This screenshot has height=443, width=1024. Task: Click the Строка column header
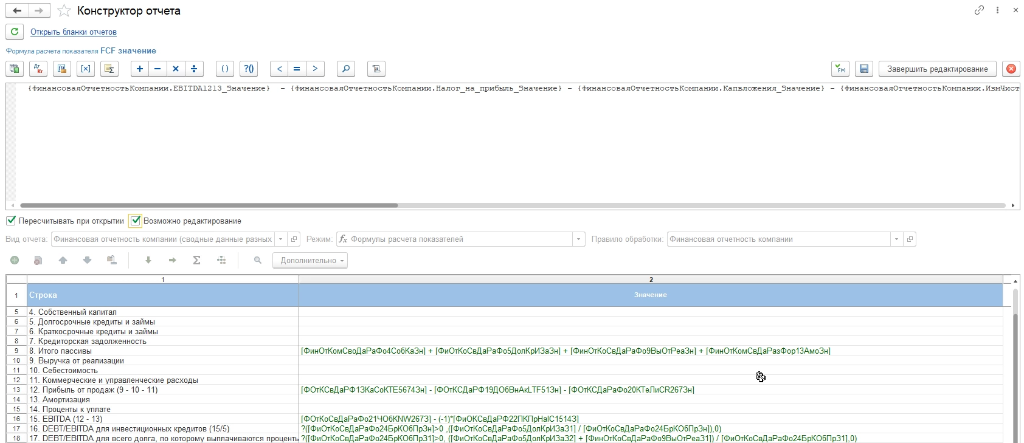(x=163, y=295)
